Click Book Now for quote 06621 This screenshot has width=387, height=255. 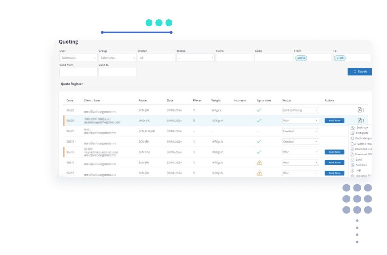[x=334, y=120]
